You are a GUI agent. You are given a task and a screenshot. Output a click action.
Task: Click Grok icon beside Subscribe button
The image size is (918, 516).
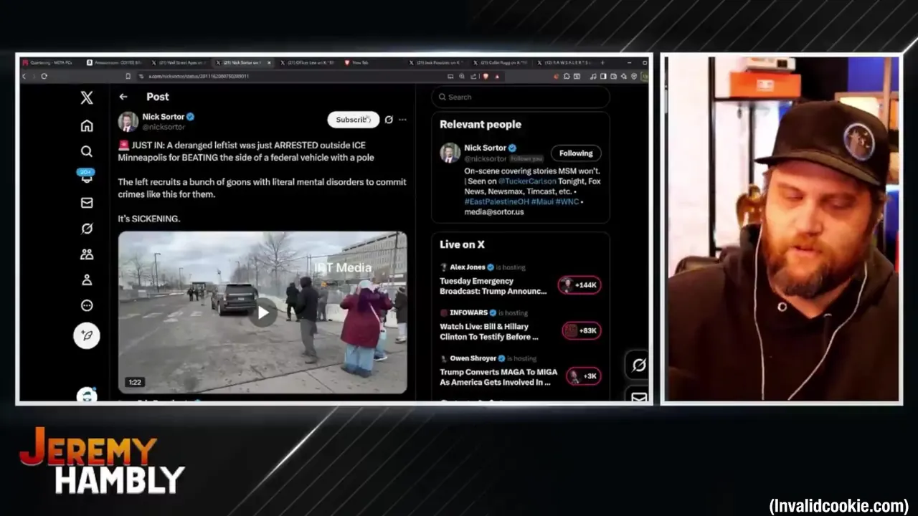click(x=389, y=120)
